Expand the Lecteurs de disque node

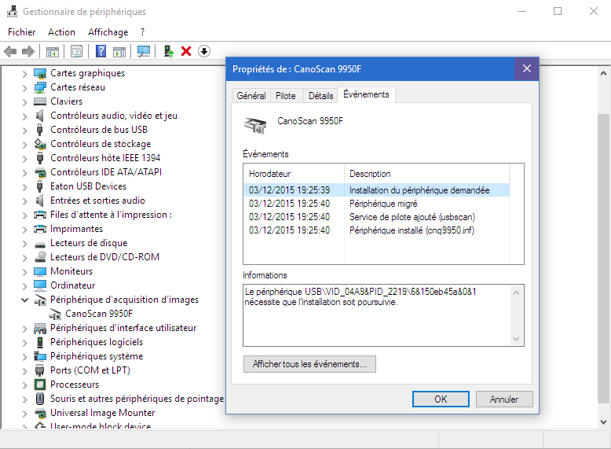(24, 244)
